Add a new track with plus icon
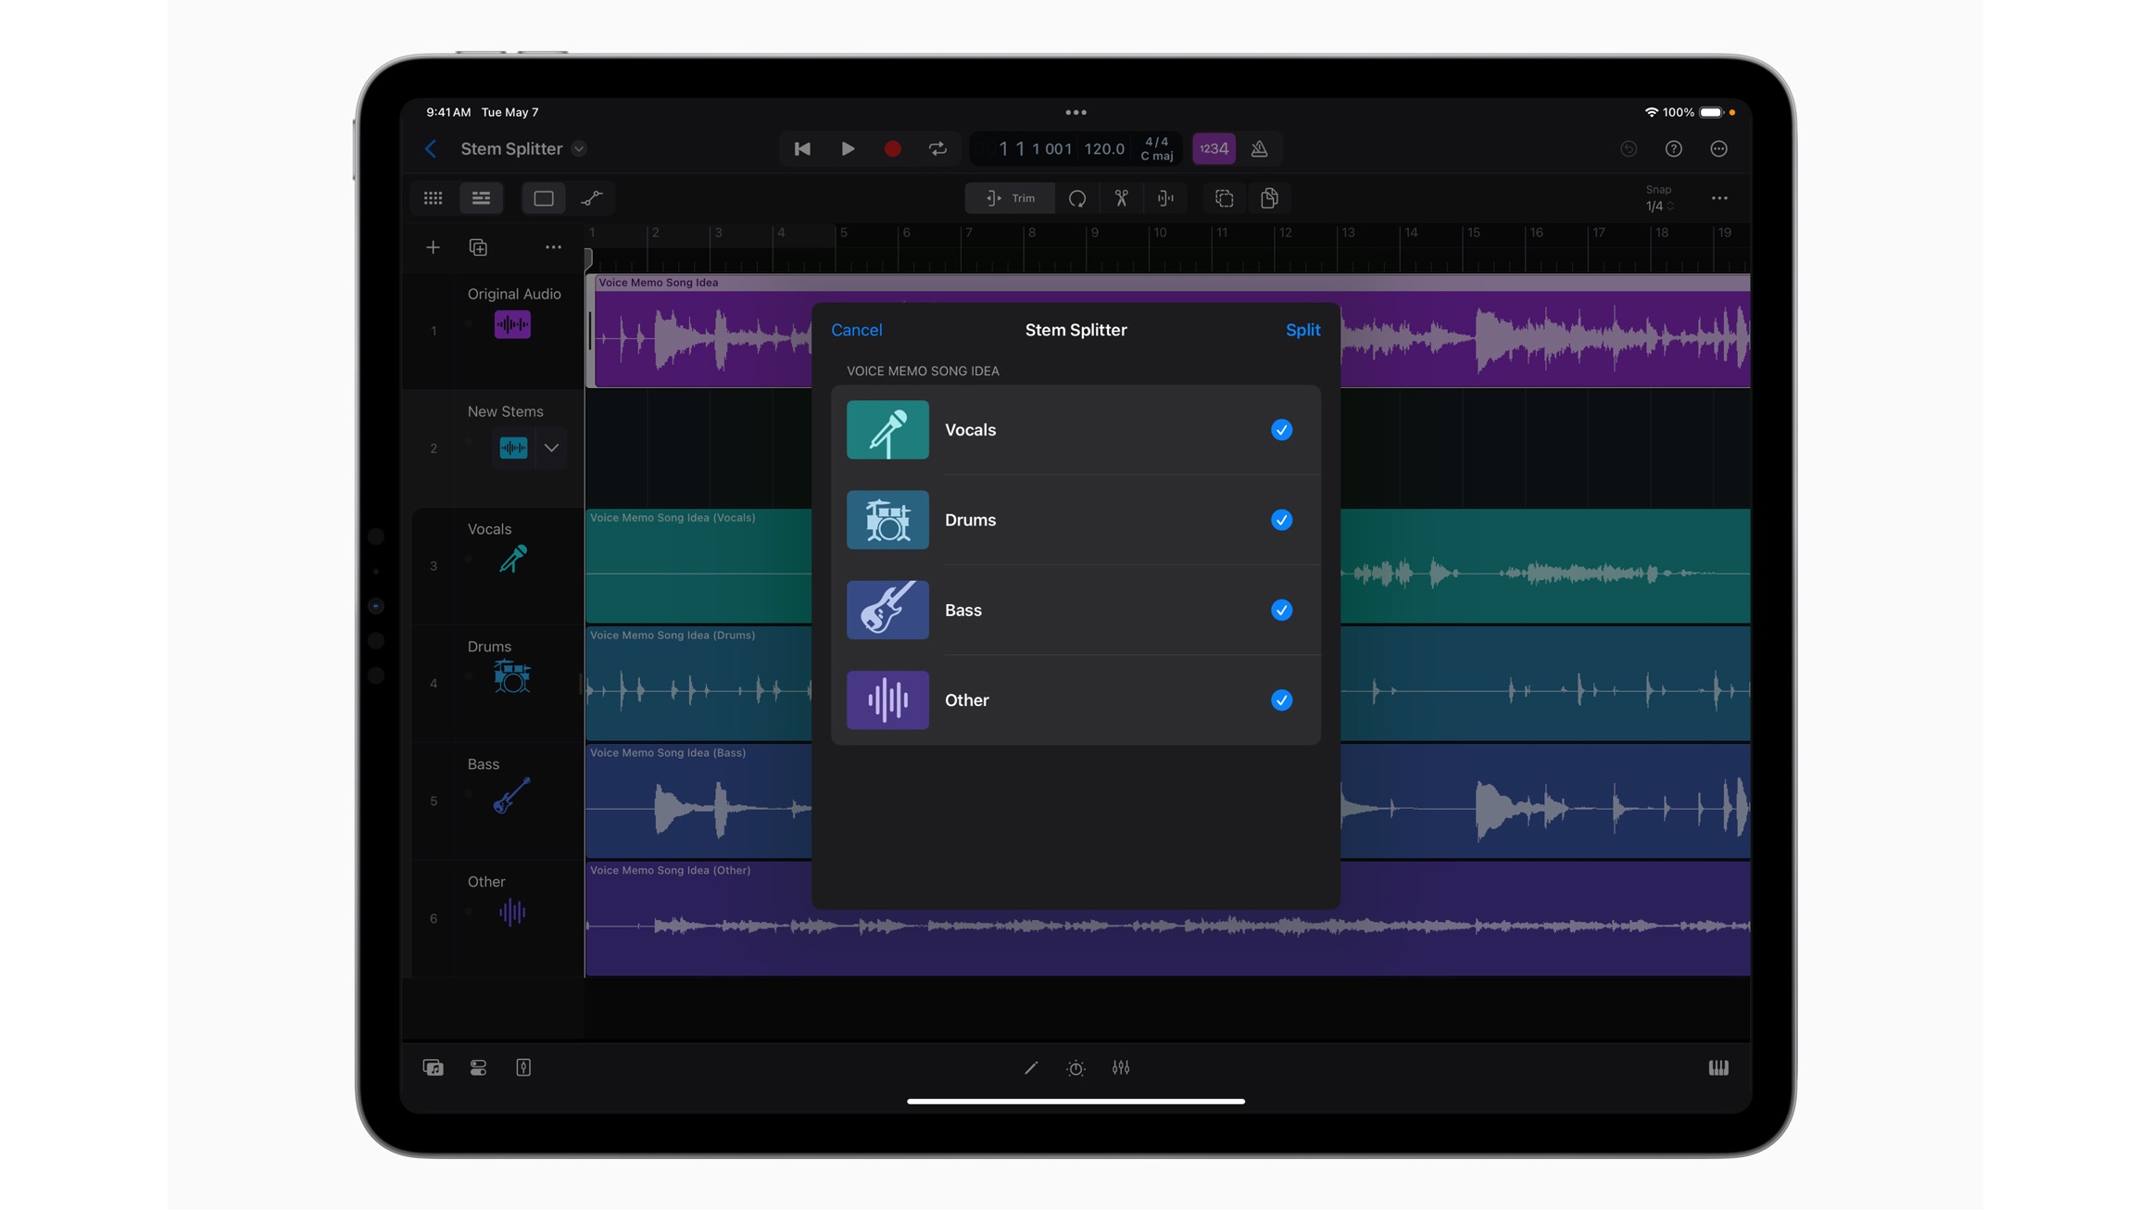2151x1210 pixels. (x=433, y=247)
